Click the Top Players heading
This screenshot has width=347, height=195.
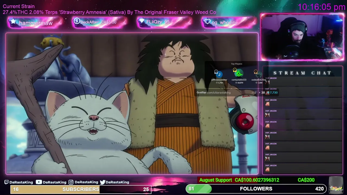[x=236, y=64]
